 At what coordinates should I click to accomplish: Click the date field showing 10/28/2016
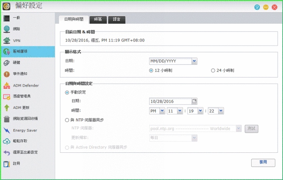(x=170, y=101)
